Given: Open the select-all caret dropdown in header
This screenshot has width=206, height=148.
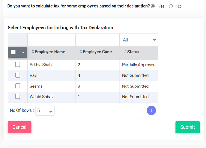Looking at the screenshot, I should click(x=23, y=52).
